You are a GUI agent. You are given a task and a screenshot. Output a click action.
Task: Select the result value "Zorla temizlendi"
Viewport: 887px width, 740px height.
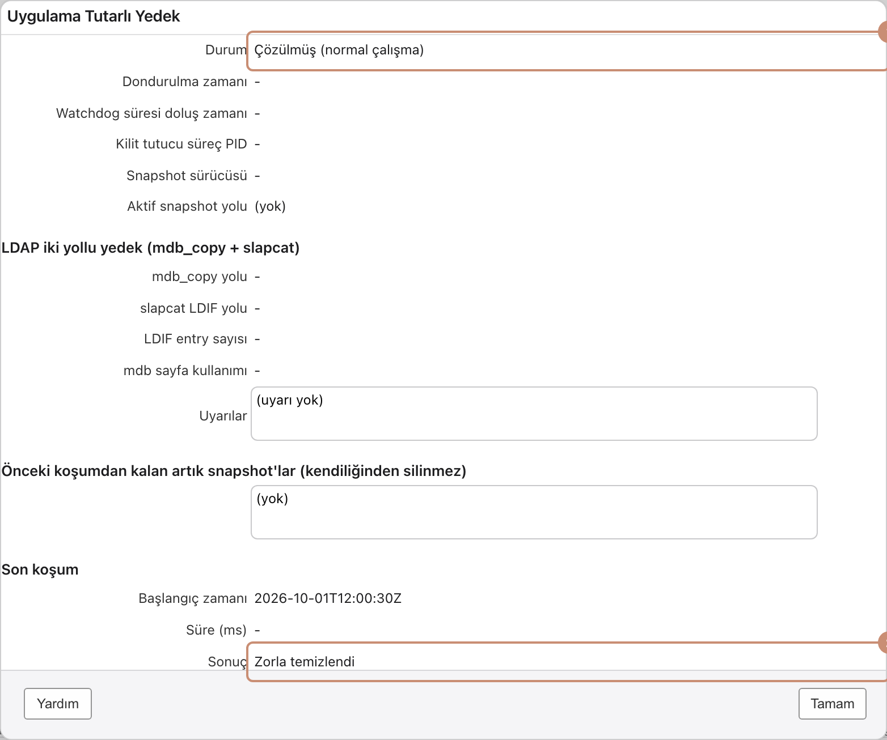click(305, 662)
